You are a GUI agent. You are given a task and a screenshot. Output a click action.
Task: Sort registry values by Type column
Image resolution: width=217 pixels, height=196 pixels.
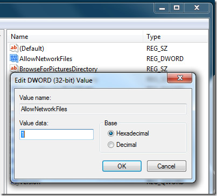(176, 37)
